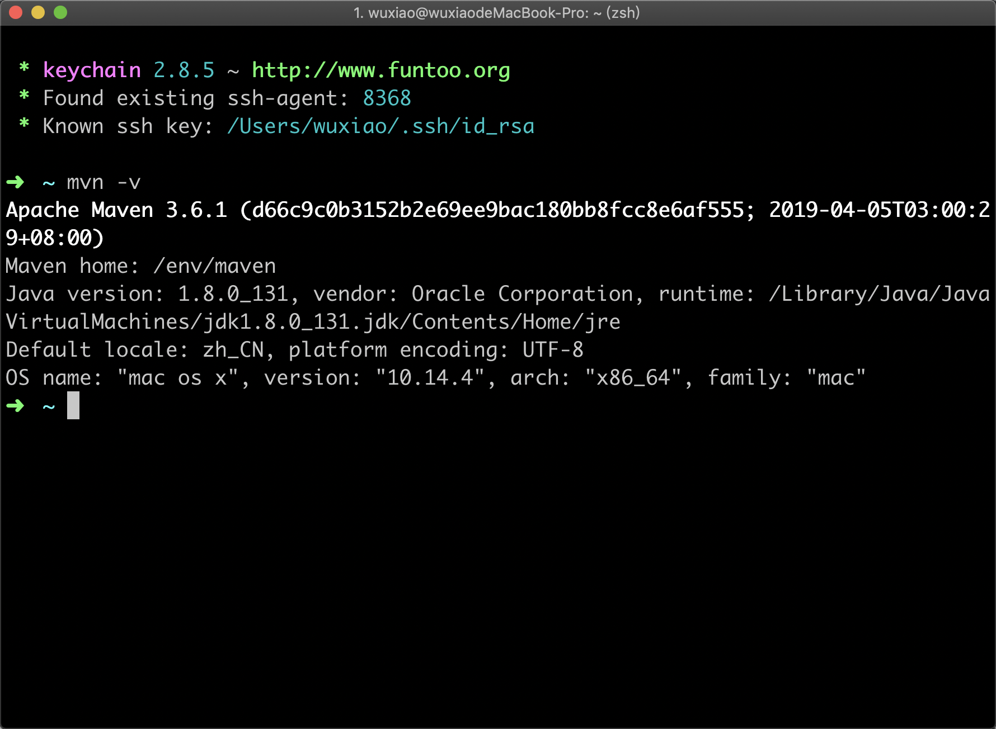Click the path /Users/wuxiao/.ssh/id_rsa
This screenshot has height=729, width=996.
pos(381,126)
